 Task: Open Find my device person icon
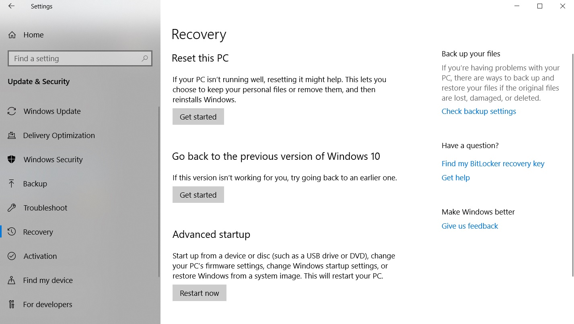12,280
